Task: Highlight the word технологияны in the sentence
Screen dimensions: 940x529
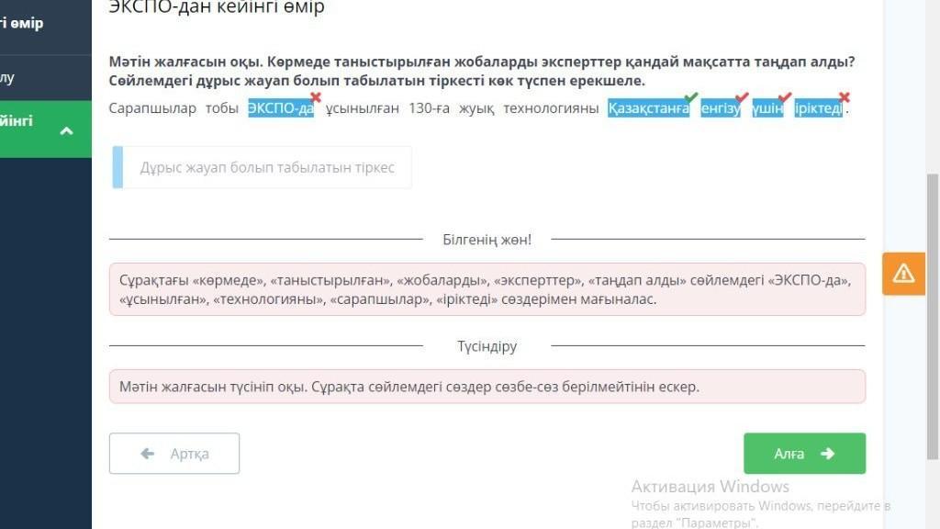Action: [x=550, y=110]
